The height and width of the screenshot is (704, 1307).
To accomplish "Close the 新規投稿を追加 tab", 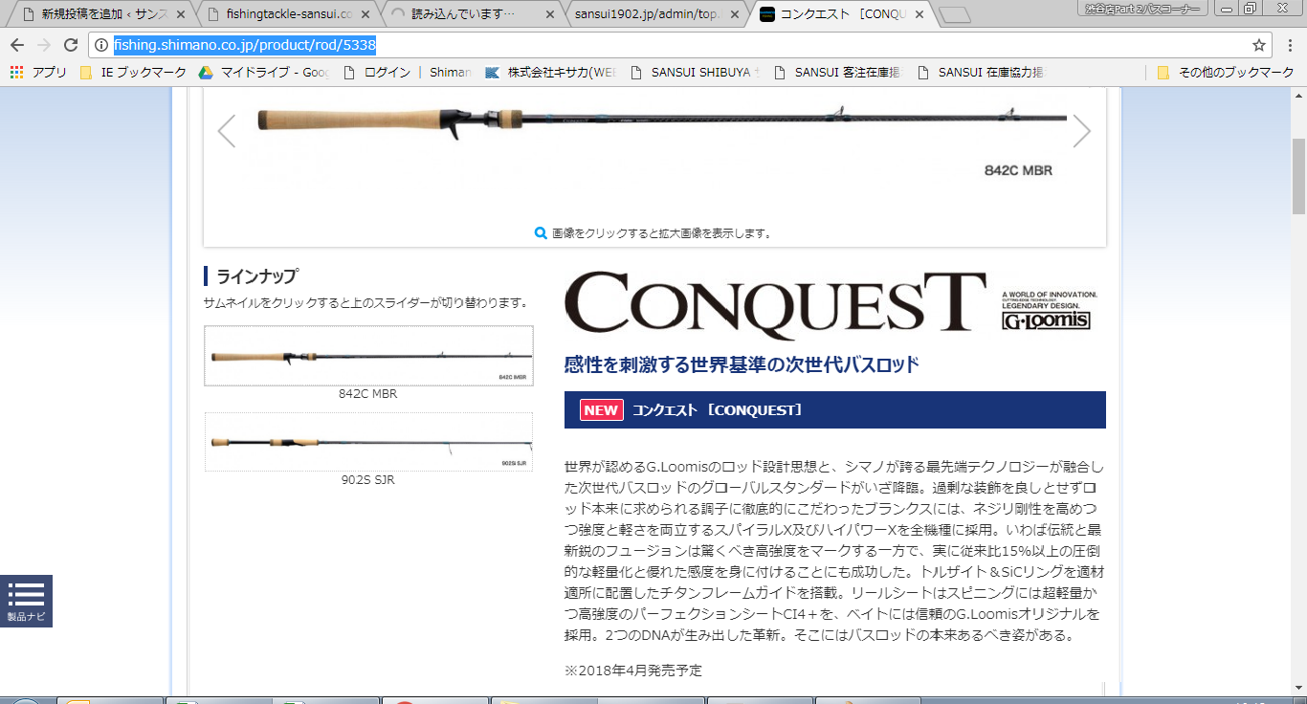I will (179, 14).
